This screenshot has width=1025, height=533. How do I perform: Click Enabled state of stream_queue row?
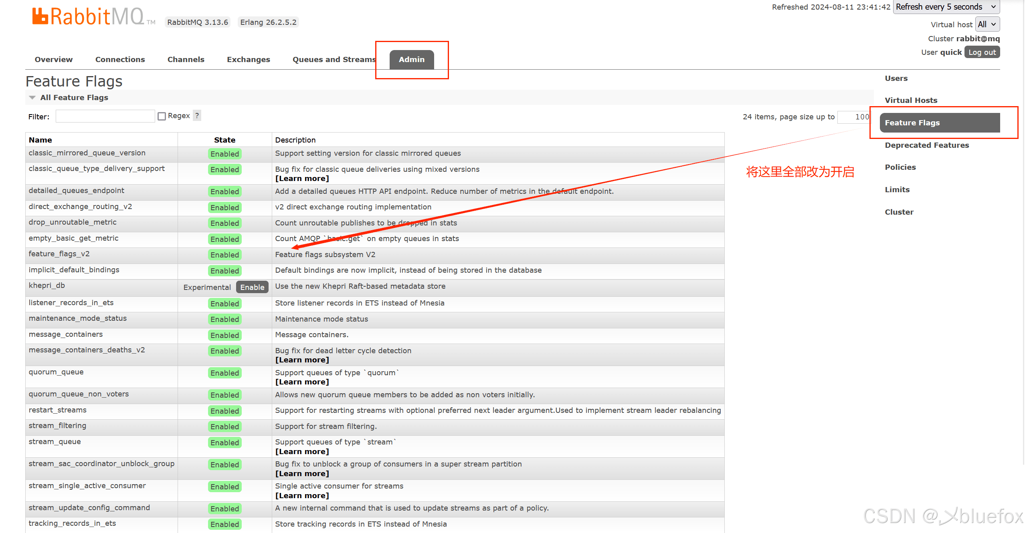pos(224,442)
